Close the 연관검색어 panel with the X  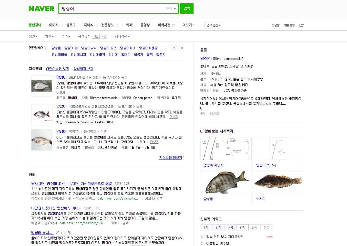click(x=182, y=48)
